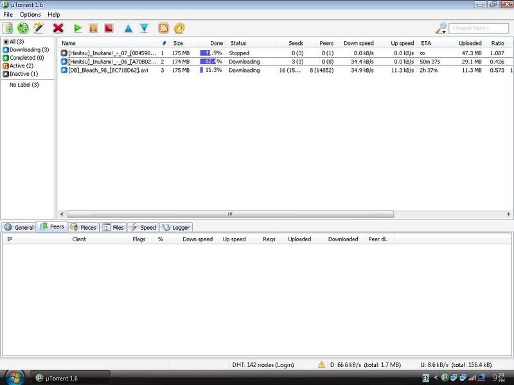
Task: Click scrollbar right arrow in torrent list
Action: pos(508,214)
